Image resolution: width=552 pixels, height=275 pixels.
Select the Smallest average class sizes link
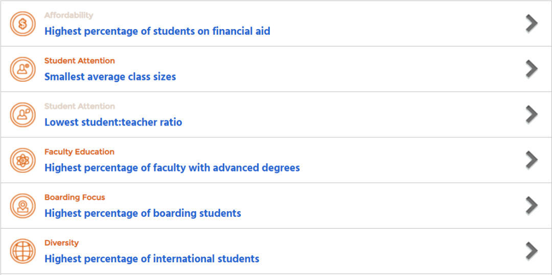click(110, 77)
